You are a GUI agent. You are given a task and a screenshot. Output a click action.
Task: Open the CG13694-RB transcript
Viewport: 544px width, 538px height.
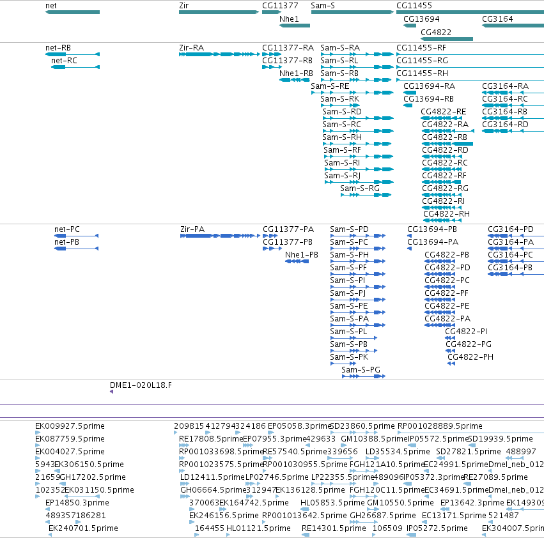pos(408,105)
